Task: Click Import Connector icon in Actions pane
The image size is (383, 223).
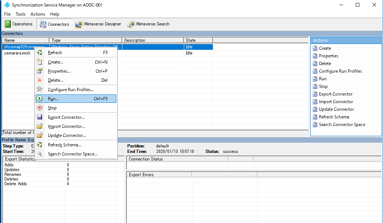Action: 315,101
